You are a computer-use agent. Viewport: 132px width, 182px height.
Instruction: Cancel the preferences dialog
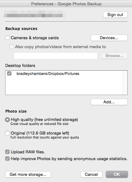91,174
